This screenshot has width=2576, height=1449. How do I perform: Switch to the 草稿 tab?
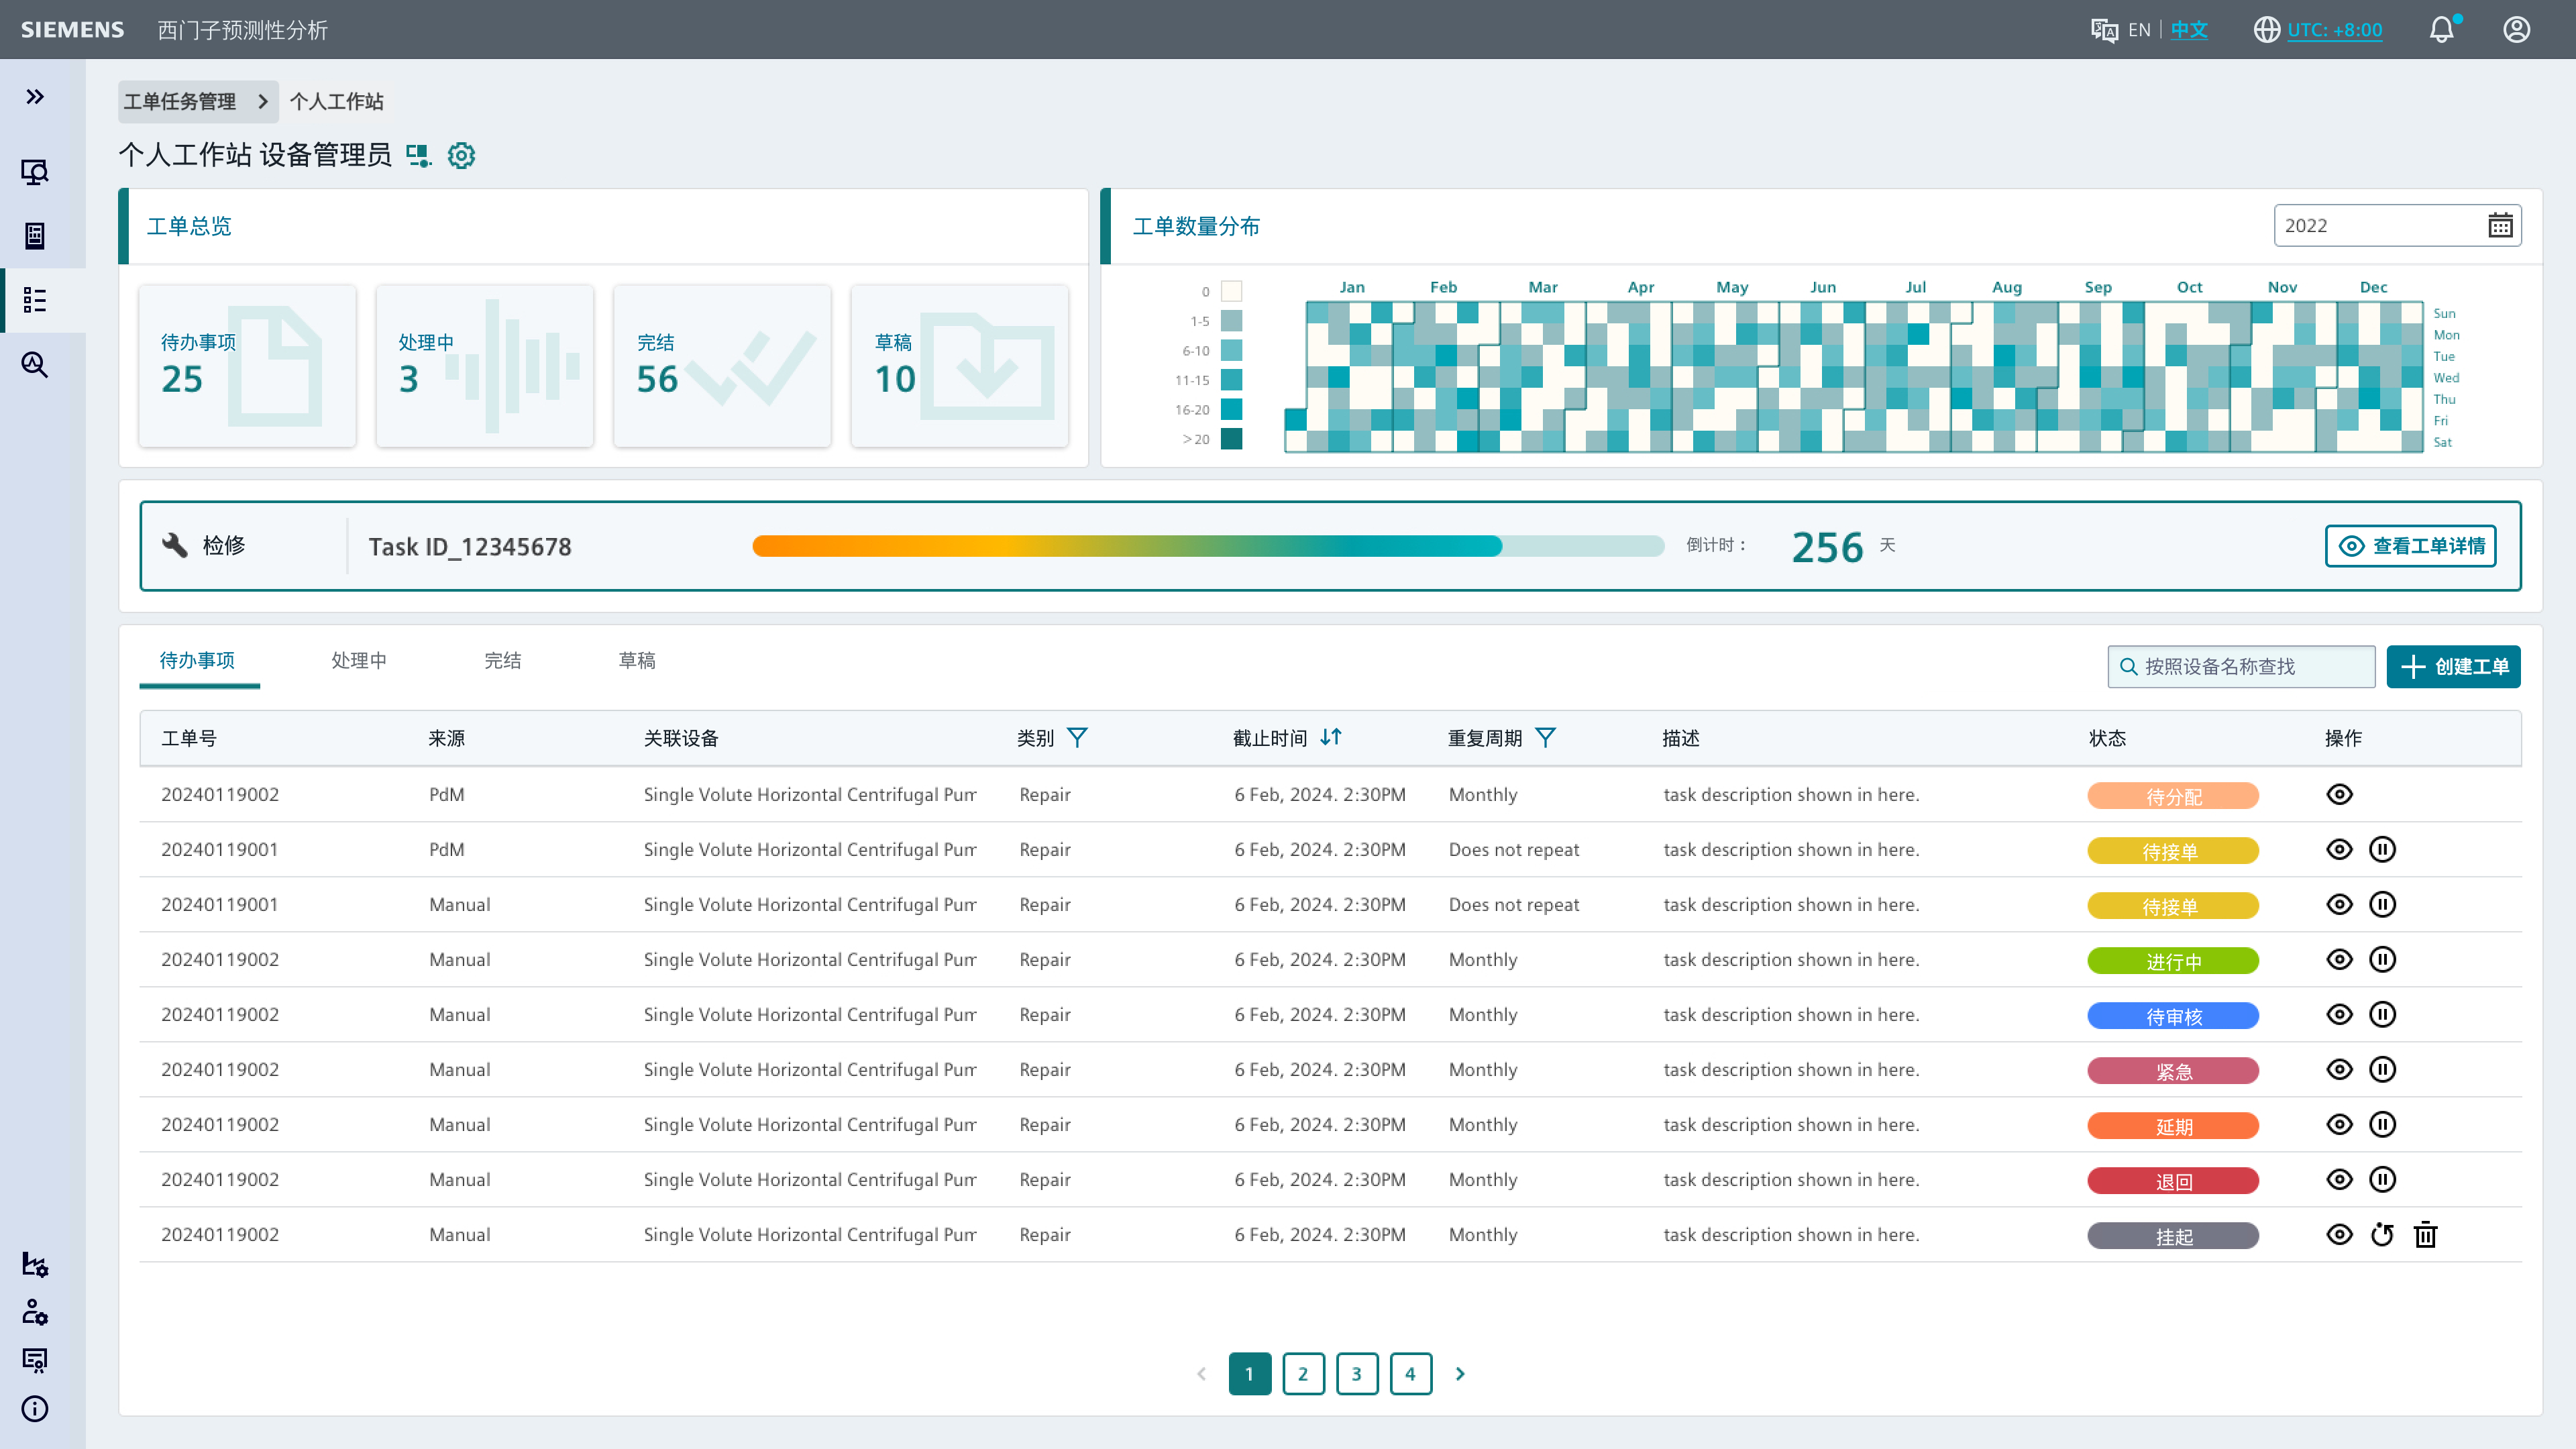tap(637, 660)
